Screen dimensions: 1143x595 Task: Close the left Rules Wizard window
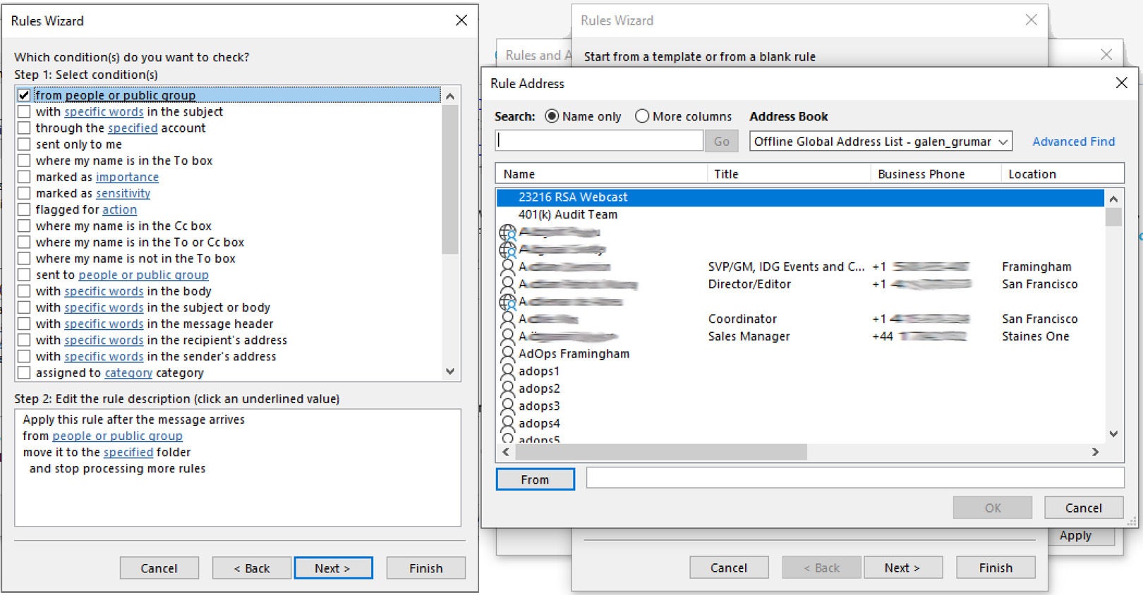[461, 20]
